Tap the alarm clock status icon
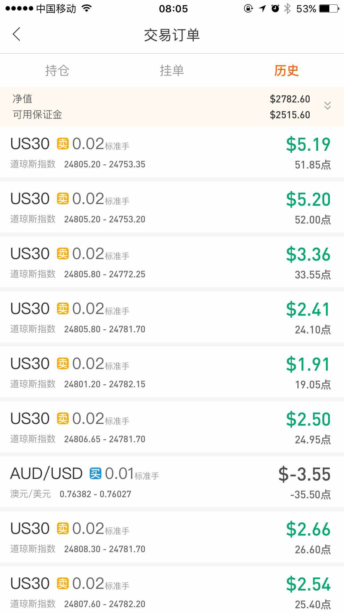344x613 pixels. pyautogui.click(x=275, y=9)
